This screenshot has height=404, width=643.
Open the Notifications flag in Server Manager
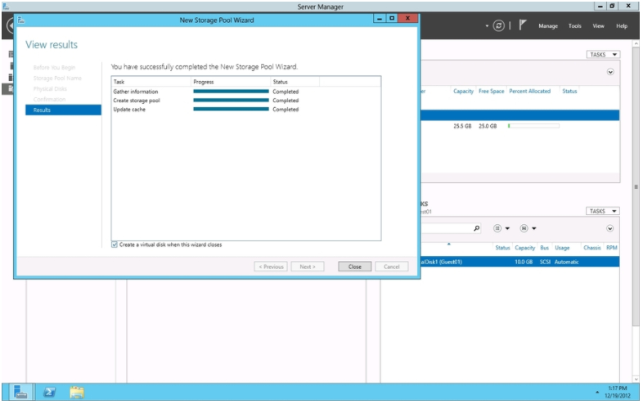click(522, 25)
